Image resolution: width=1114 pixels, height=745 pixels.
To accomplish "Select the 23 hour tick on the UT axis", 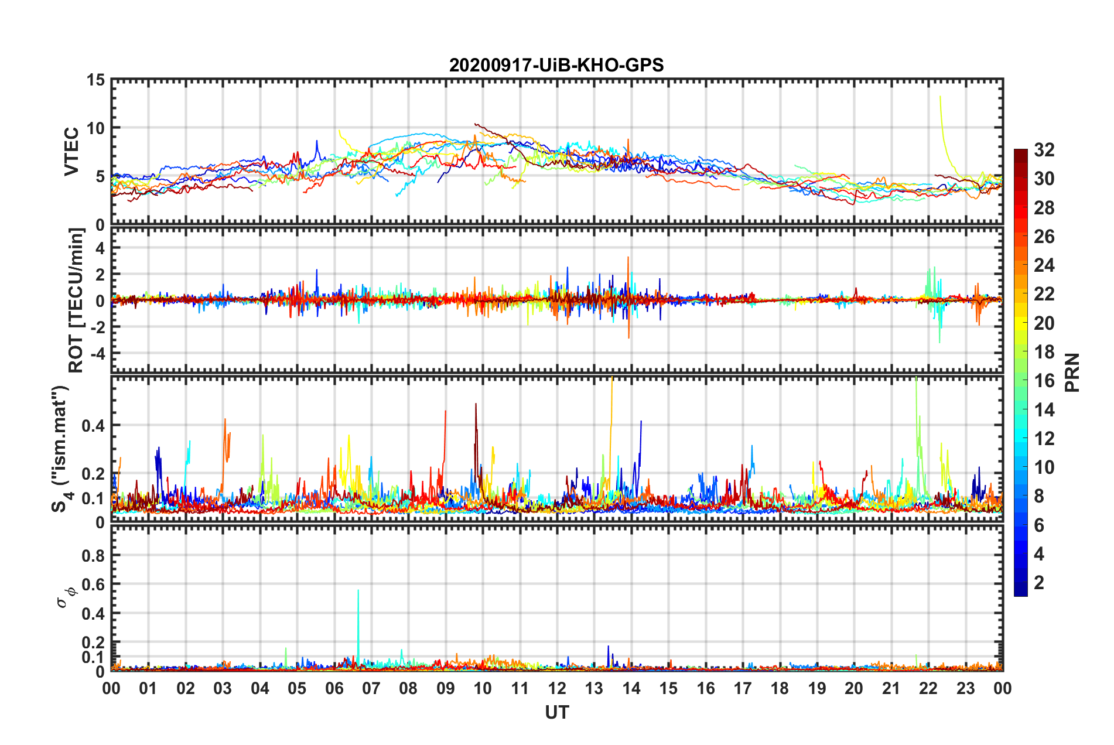I will [966, 688].
